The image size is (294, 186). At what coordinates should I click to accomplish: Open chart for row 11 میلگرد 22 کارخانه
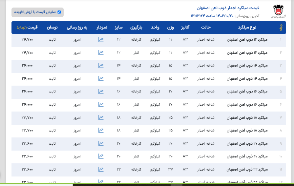101,169
